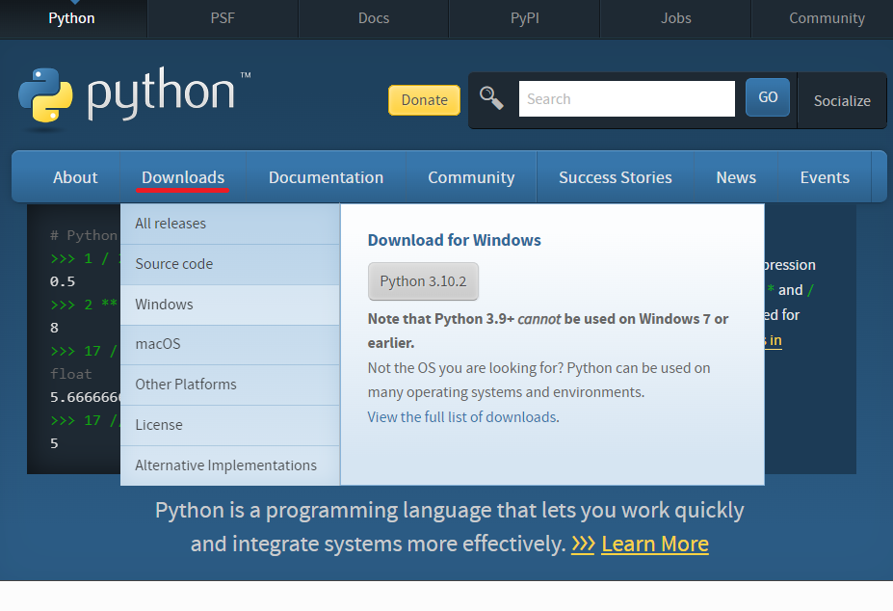Viewport: 893px width, 611px height.
Task: Open the Success Stories navigation menu
Action: (x=615, y=177)
